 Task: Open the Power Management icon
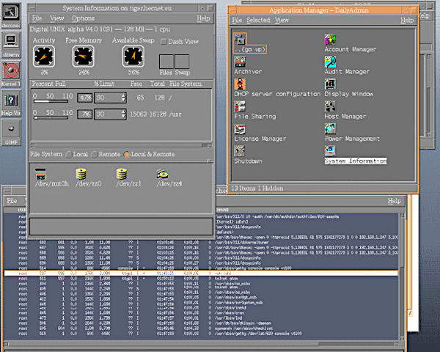[330, 129]
